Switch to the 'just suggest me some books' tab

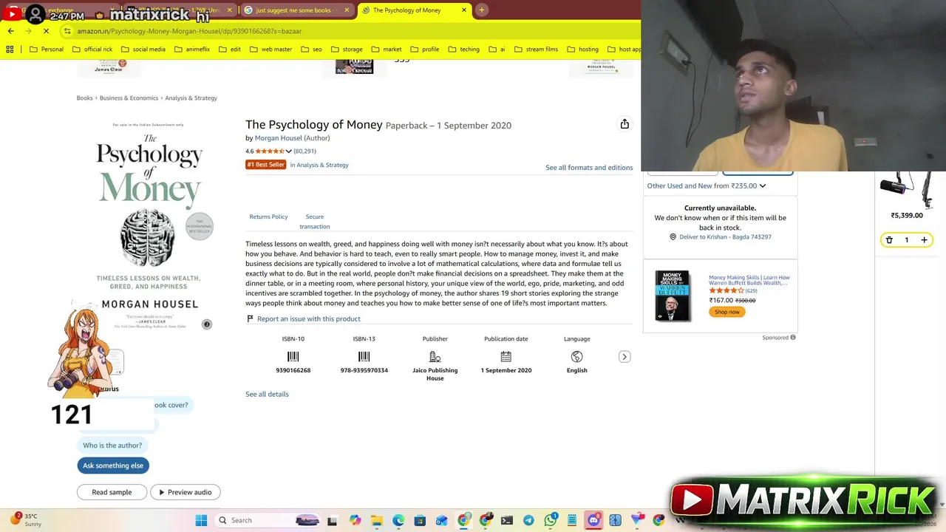point(296,10)
